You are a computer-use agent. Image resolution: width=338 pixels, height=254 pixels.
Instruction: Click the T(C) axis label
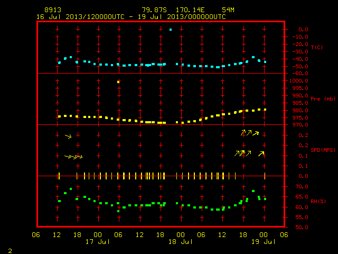(317, 47)
